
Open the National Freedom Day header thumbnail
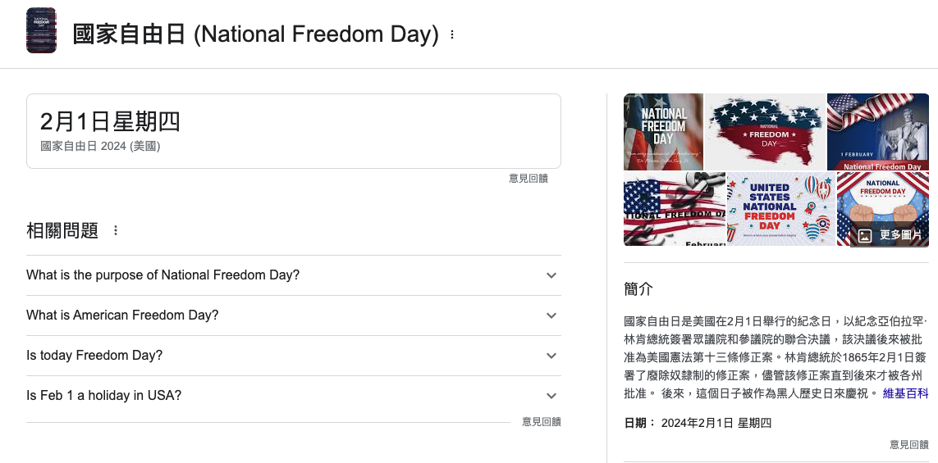click(41, 30)
